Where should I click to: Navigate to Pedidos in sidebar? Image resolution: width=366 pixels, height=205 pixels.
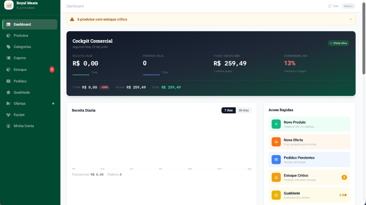point(30,81)
